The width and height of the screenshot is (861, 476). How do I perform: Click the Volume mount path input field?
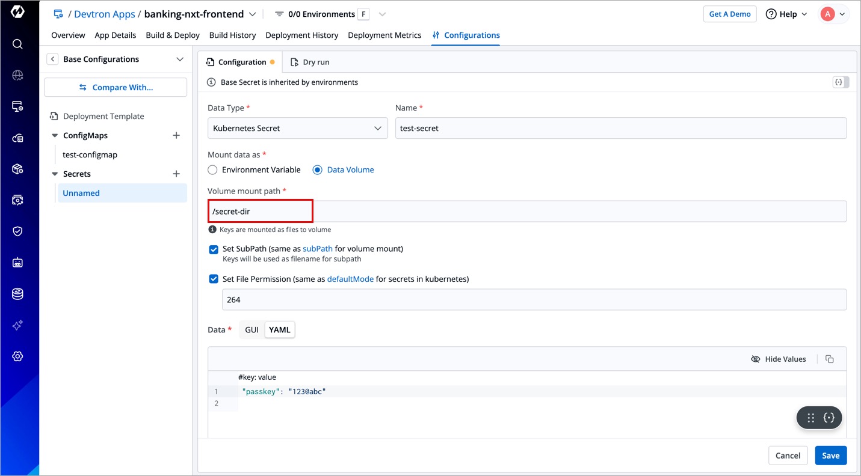pos(526,212)
